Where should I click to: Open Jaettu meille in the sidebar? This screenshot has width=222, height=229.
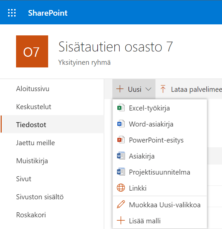(35, 143)
